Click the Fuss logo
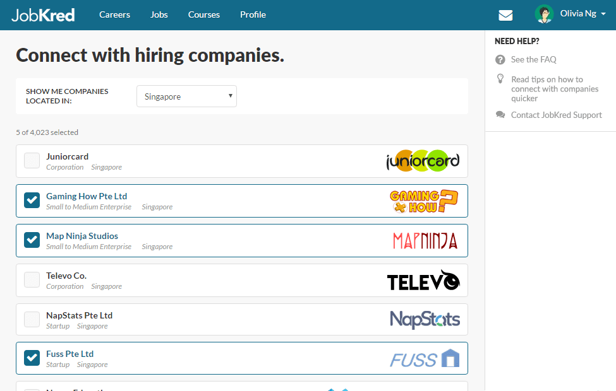616x391 pixels. pos(425,358)
